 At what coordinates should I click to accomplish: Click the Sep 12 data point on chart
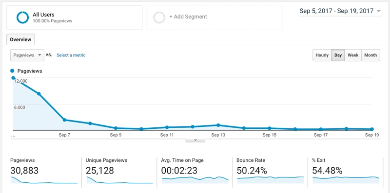tap(193, 127)
